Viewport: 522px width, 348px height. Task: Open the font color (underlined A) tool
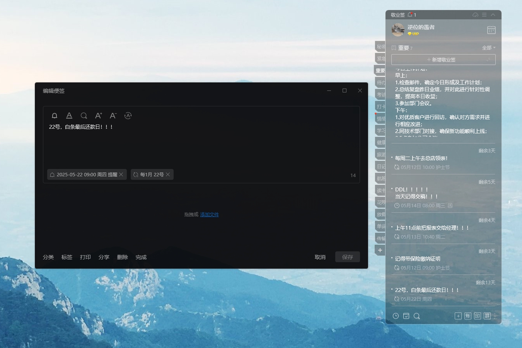pos(69,116)
